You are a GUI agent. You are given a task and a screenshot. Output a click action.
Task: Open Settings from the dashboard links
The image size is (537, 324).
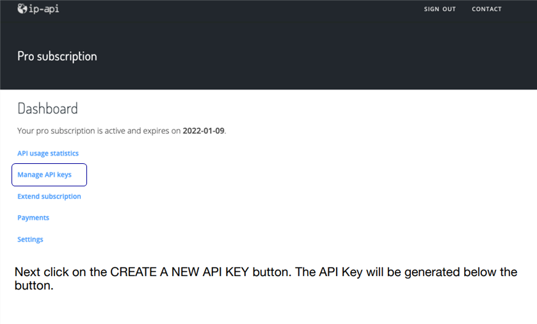(x=30, y=239)
